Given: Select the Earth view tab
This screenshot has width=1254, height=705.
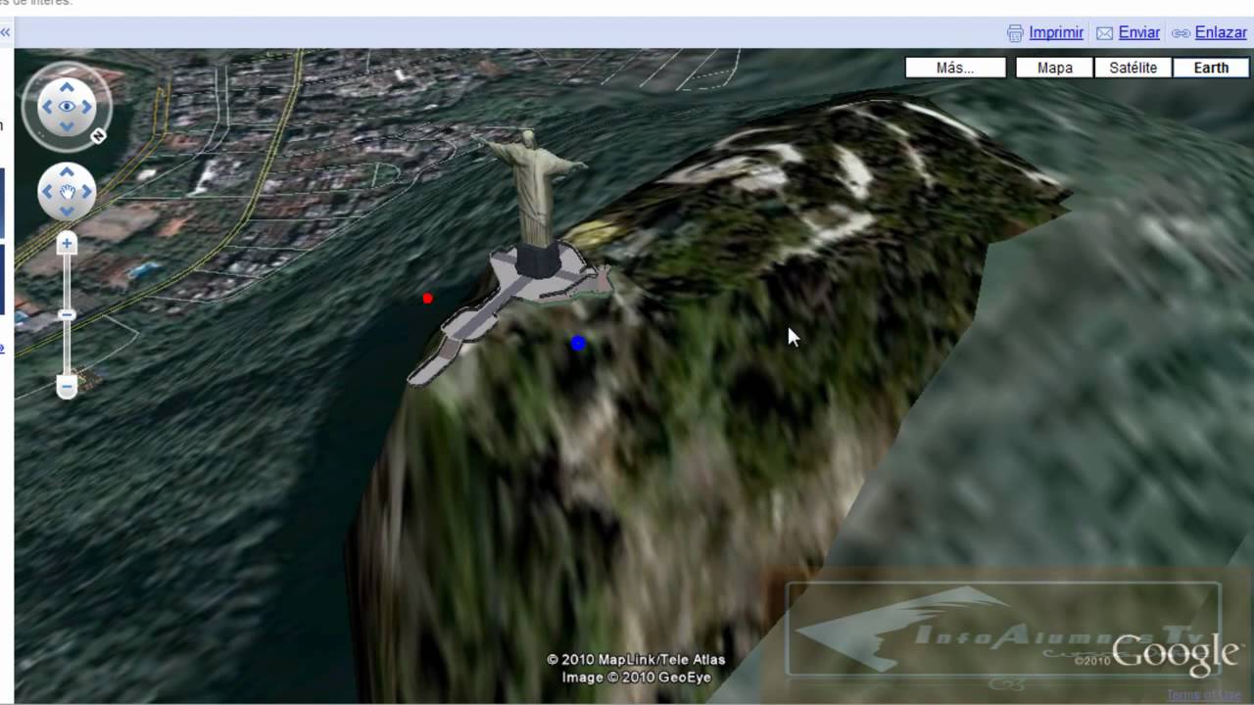Looking at the screenshot, I should pos(1211,68).
